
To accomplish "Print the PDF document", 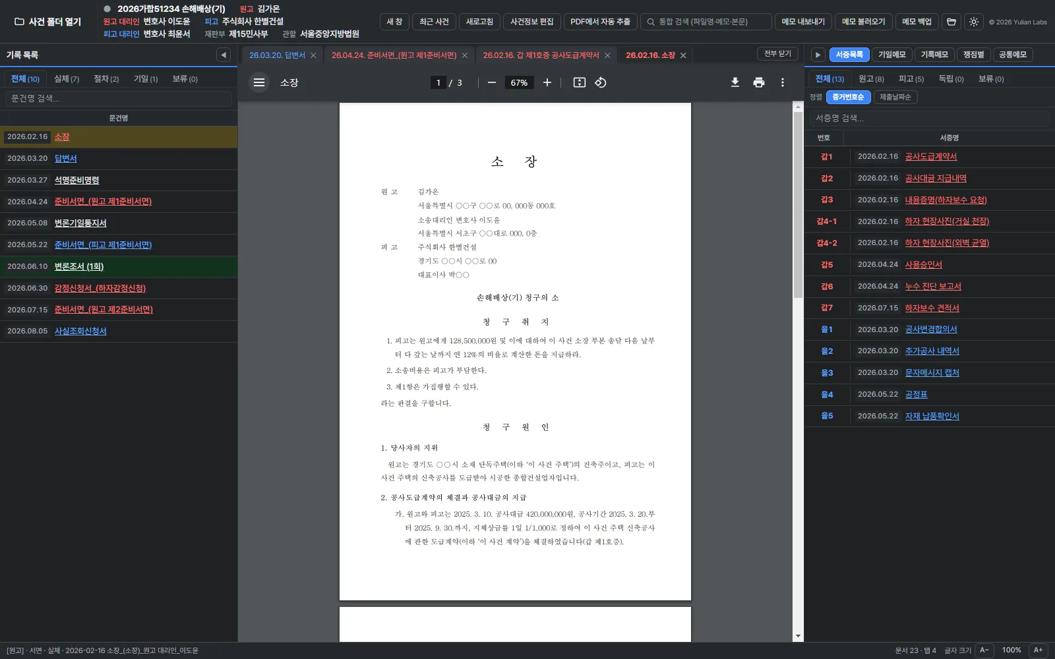I will pos(759,82).
